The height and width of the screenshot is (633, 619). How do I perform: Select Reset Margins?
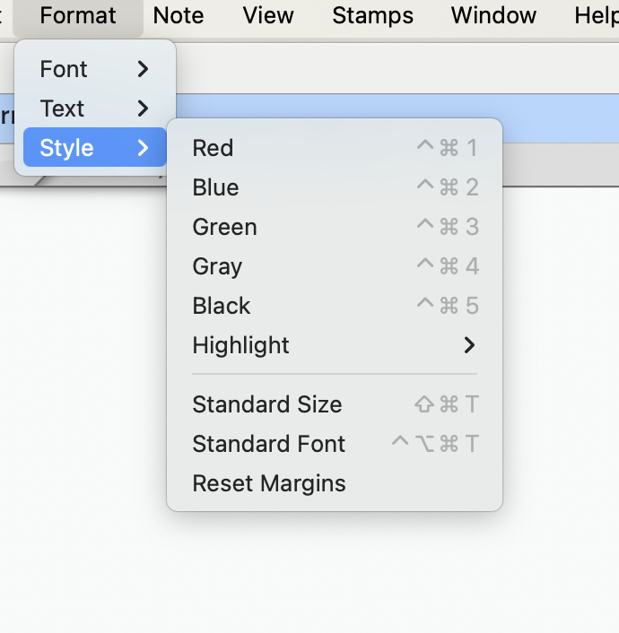pos(268,483)
